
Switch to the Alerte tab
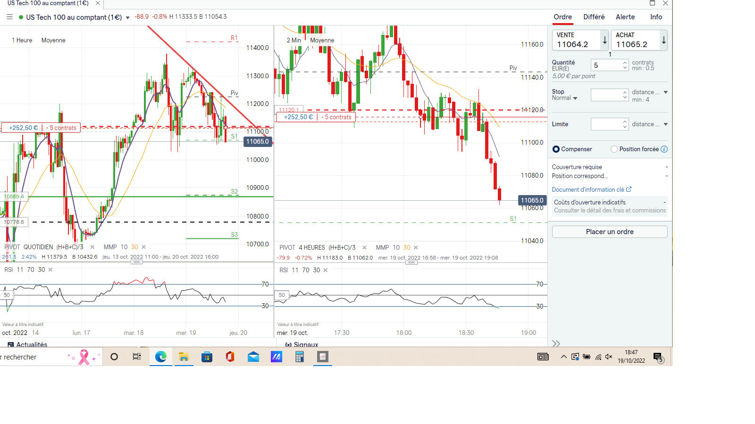point(625,17)
